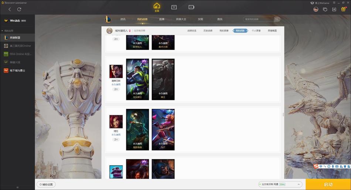
Task: Open the 发现 discover tab
Action: click(200, 19)
